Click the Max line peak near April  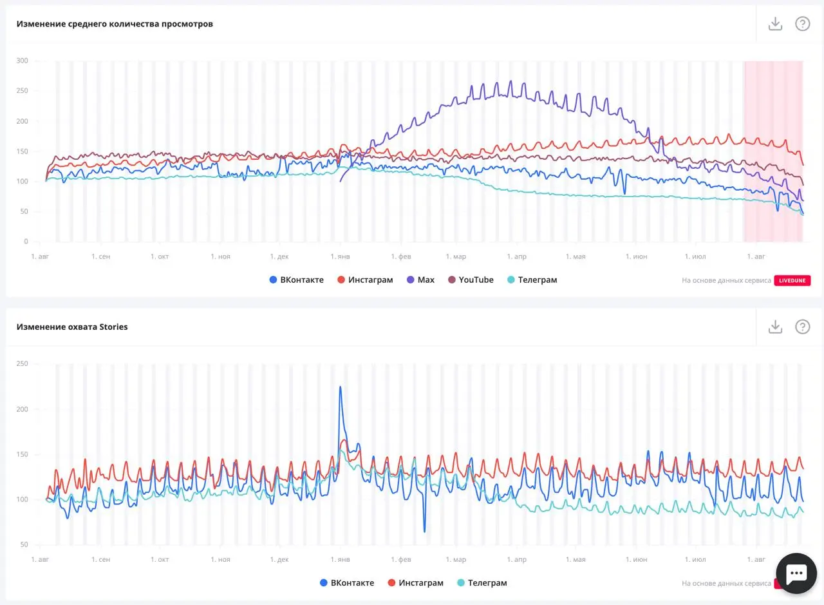pyautogui.click(x=510, y=82)
